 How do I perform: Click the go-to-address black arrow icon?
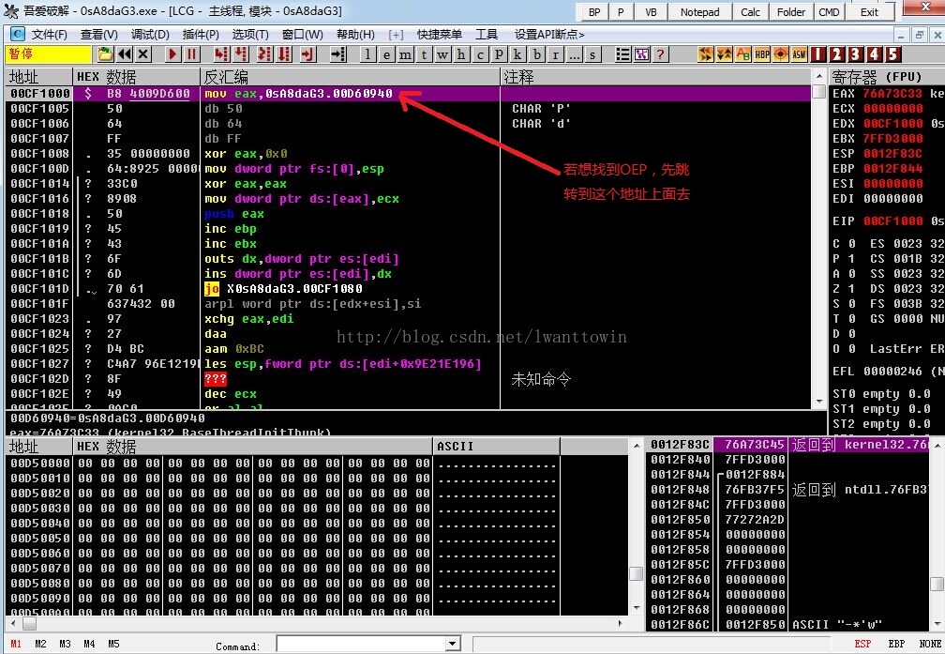pos(338,54)
